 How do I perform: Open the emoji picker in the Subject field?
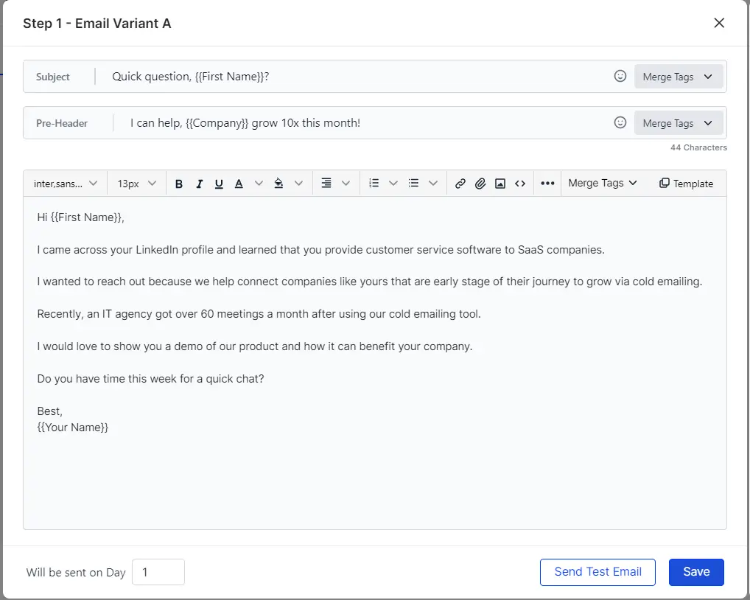(x=620, y=77)
